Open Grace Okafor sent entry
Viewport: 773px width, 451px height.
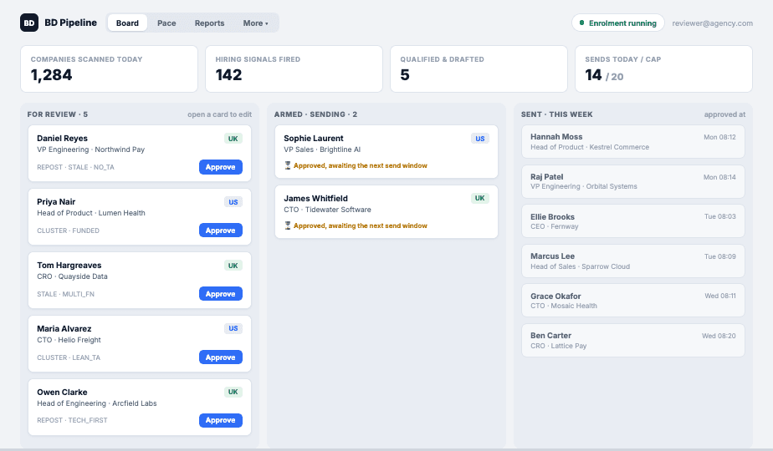coord(633,301)
